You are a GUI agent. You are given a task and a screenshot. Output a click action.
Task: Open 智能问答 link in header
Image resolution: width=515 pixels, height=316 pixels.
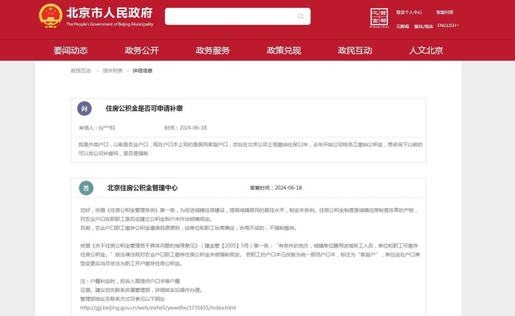pyautogui.click(x=444, y=12)
